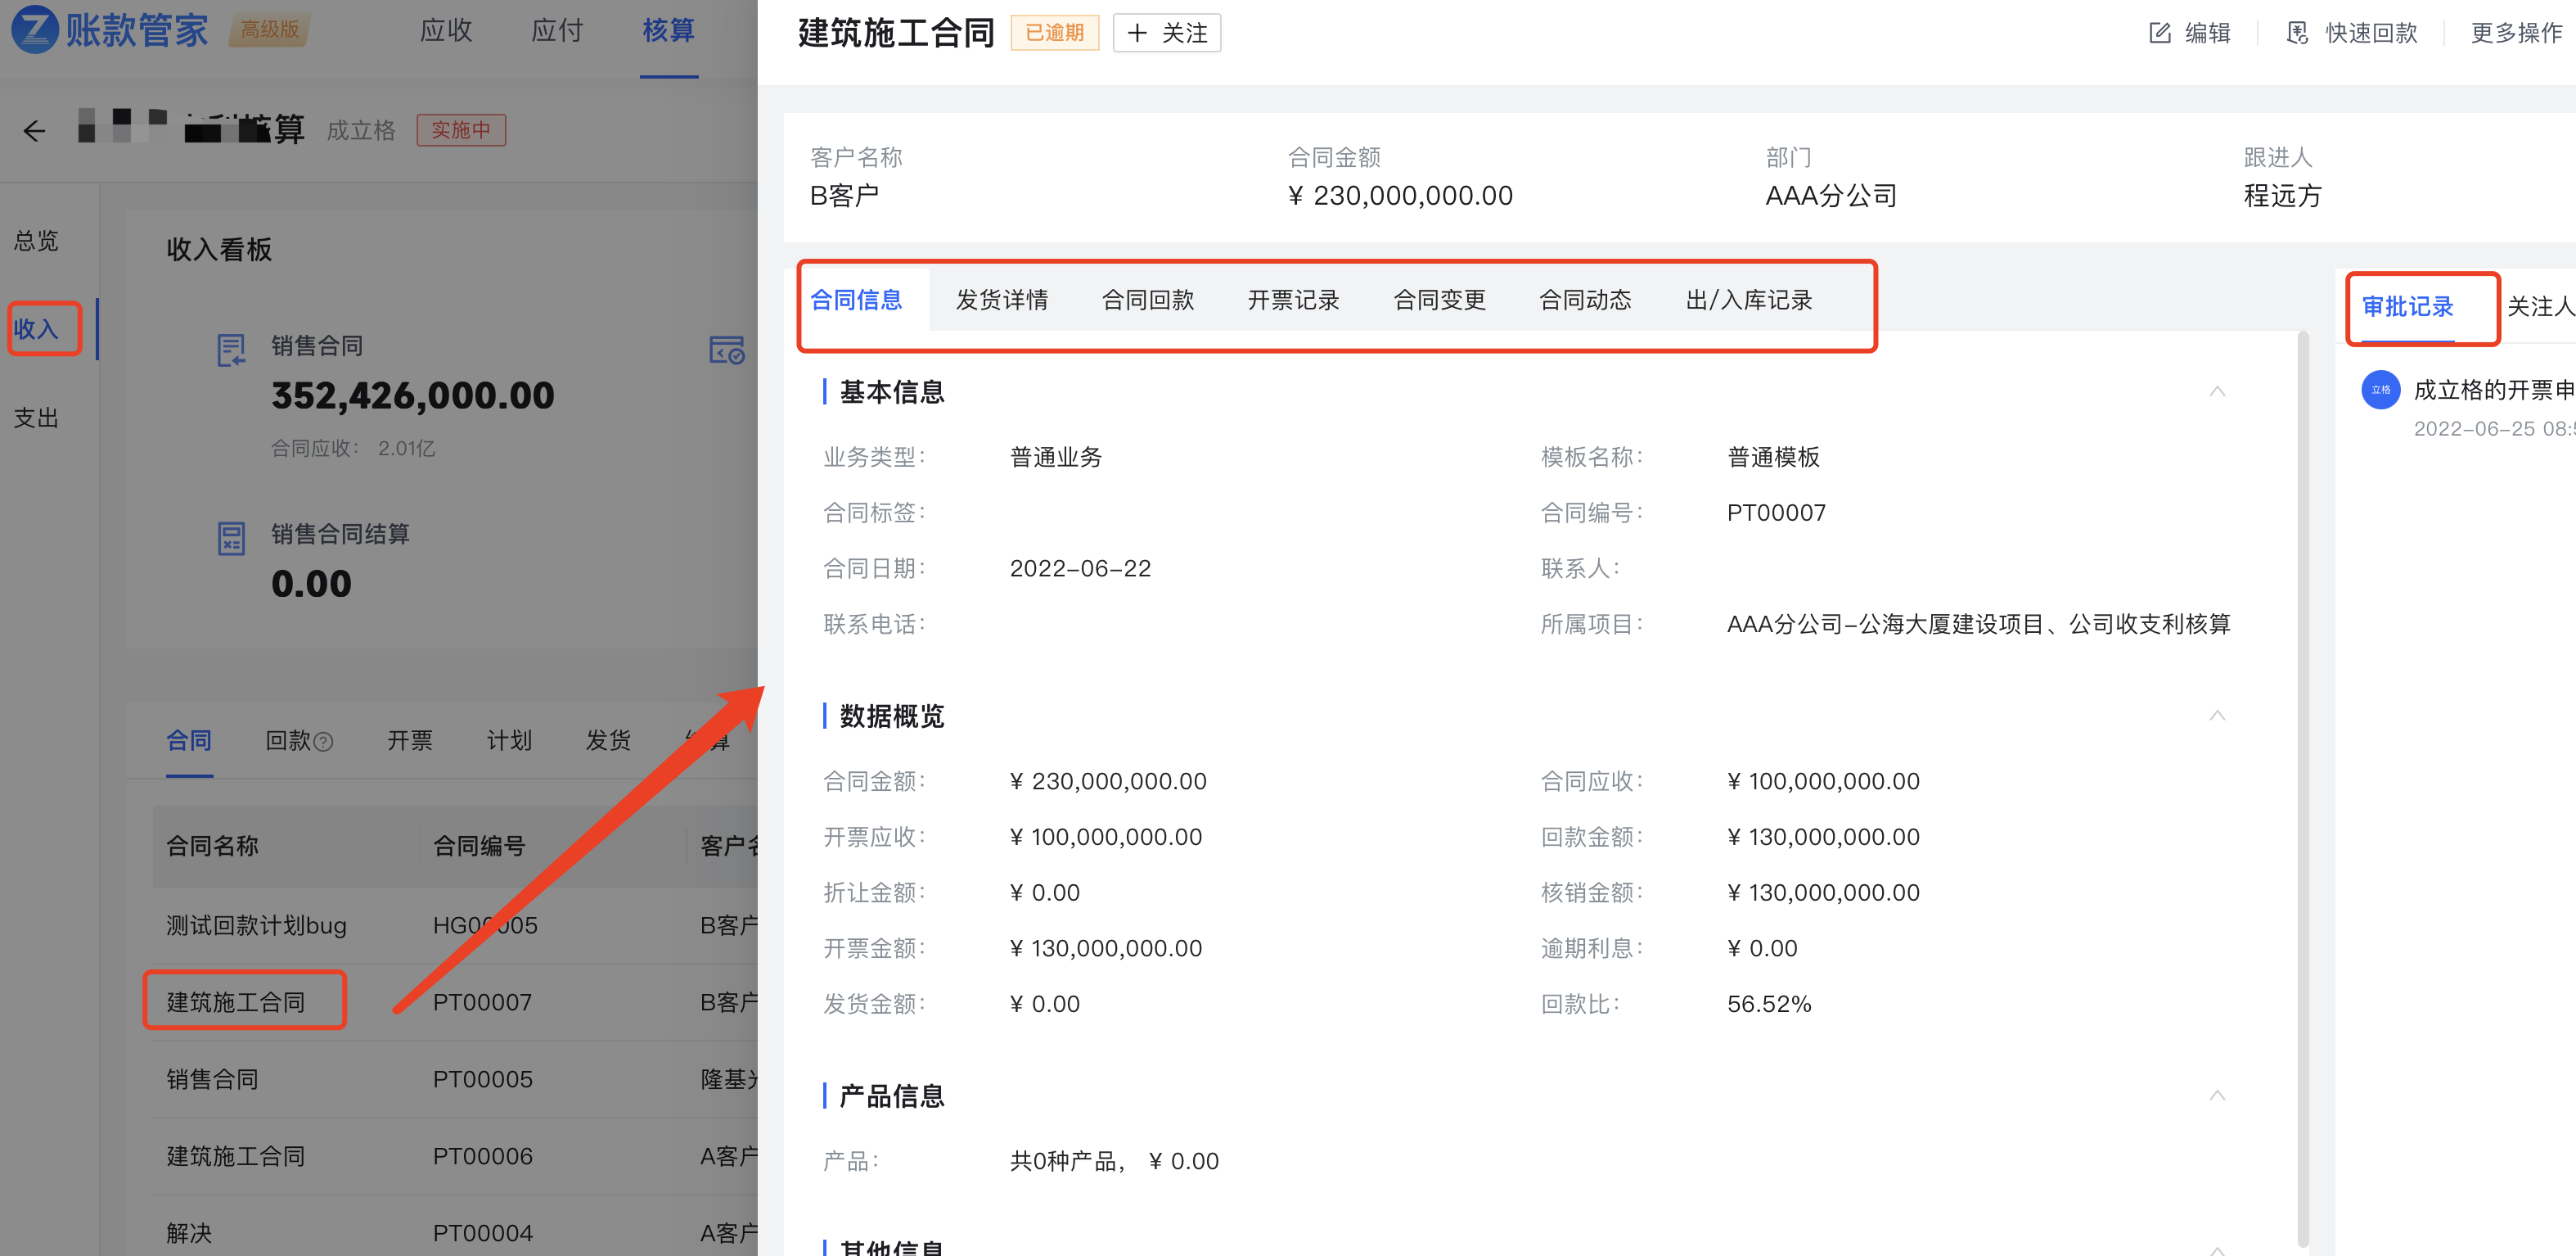Switch to the 关注人 tab
Viewport: 2576px width, 1256px height.
click(x=2540, y=307)
